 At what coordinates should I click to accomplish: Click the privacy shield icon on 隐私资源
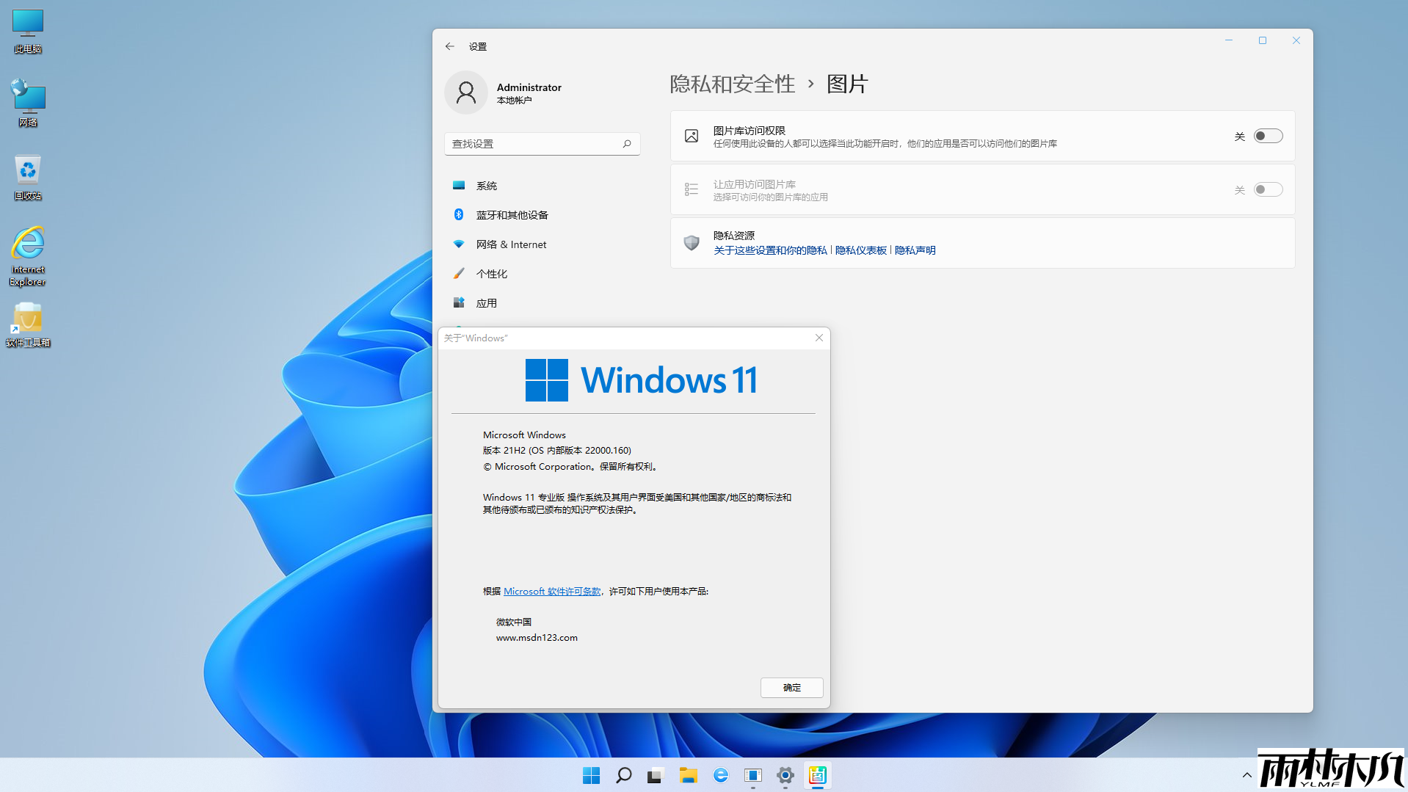[x=691, y=242]
